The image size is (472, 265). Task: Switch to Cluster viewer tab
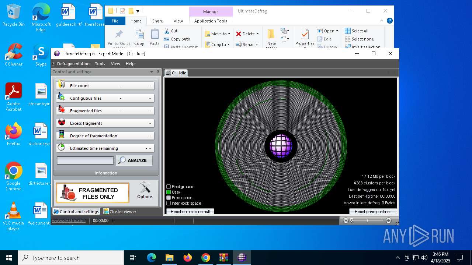(120, 211)
